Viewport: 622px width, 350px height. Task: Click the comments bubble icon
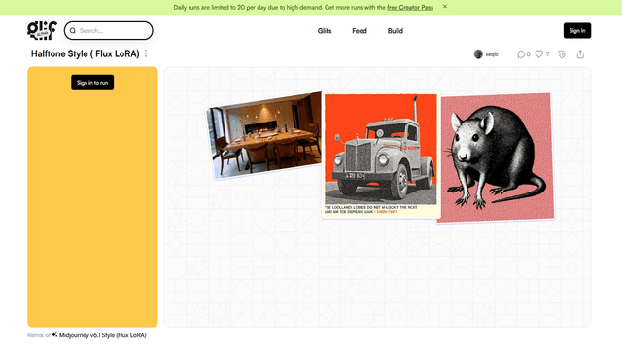click(x=521, y=54)
